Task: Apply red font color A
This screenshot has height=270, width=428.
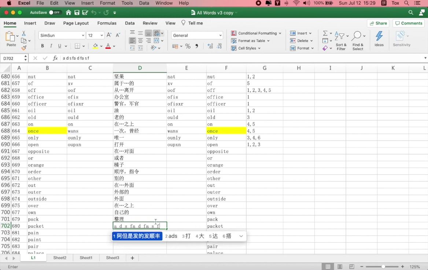Action: [x=108, y=46]
